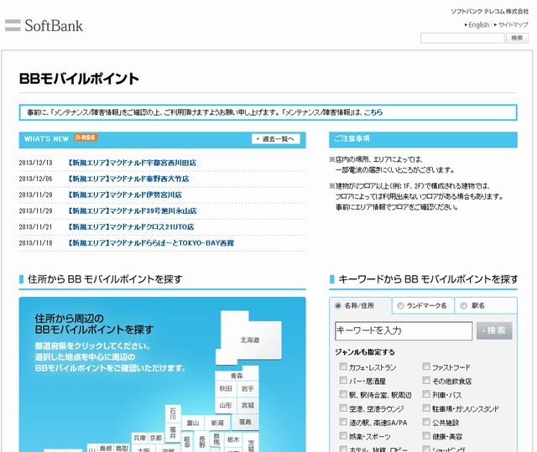
Task: Select 群馬 prefecture on the map
Action: 216,439
